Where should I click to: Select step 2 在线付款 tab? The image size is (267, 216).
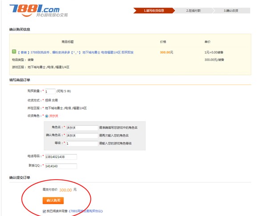[x=195, y=10]
